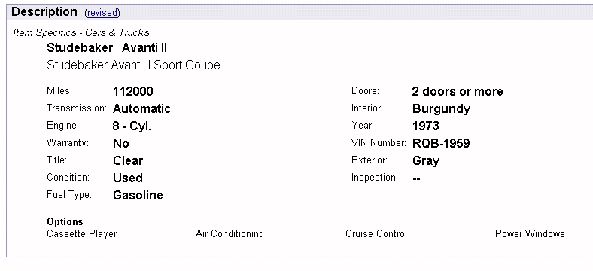Click the 2 doors or more value

pos(458,91)
